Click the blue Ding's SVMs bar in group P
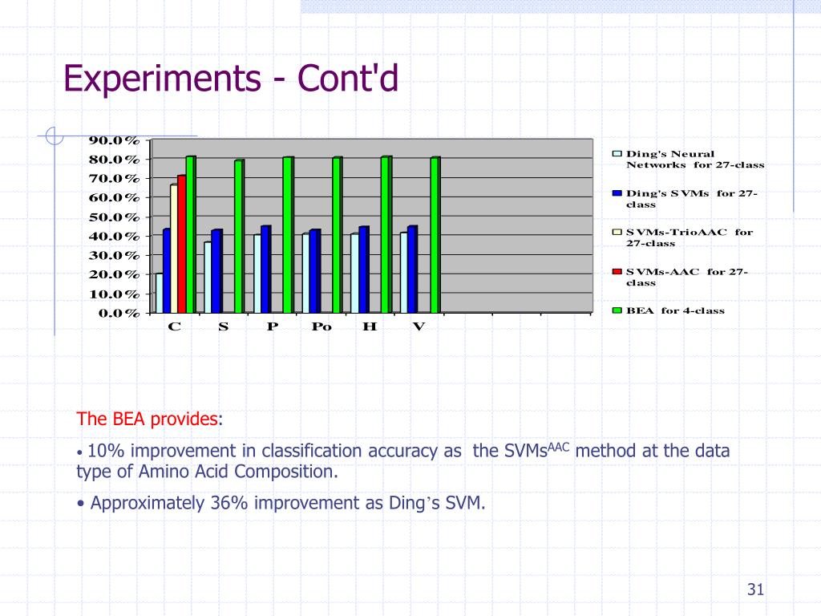This screenshot has width=821, height=616. tap(265, 269)
